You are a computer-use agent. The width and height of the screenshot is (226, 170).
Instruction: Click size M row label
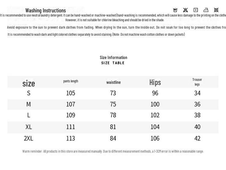coord(29,104)
